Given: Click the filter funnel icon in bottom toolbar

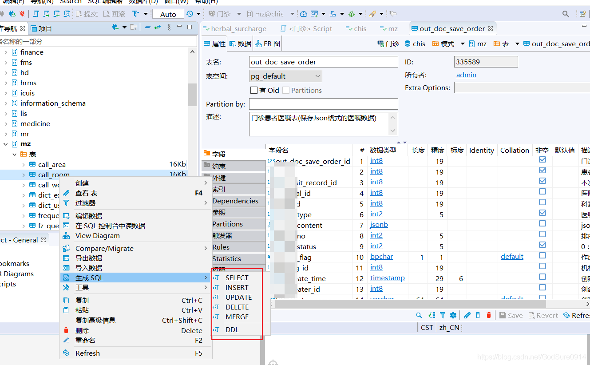Looking at the screenshot, I should (x=443, y=315).
